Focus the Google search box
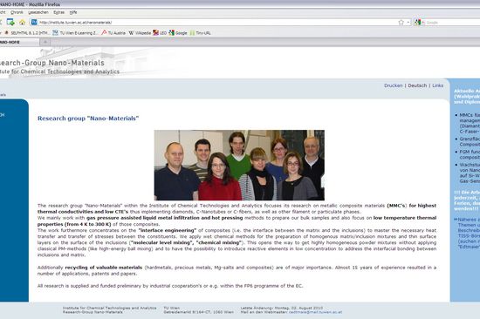 point(452,23)
